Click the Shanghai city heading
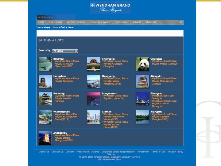Image resolution: width=221 pixels, height=166 pixels. click(156, 93)
